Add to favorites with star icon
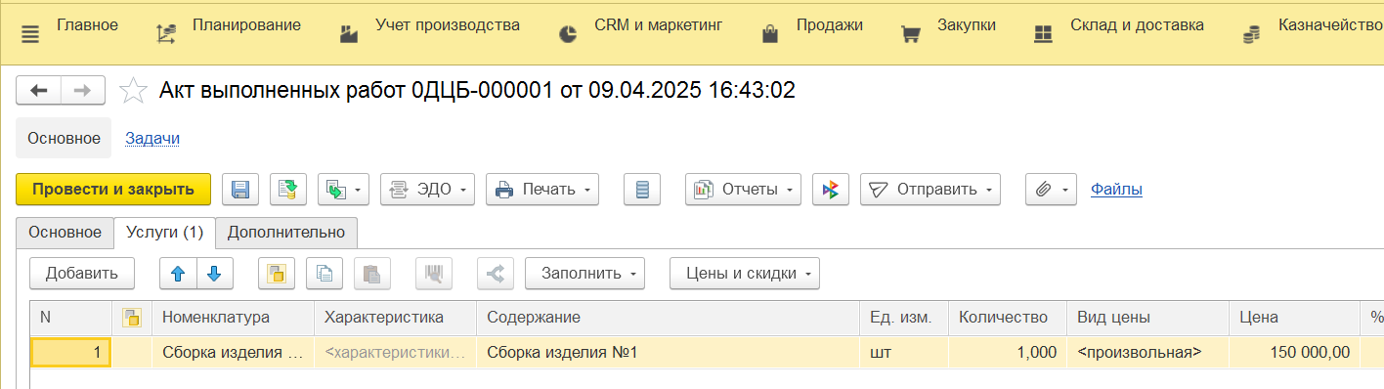Viewport: 1384px width, 389px height. 133,91
